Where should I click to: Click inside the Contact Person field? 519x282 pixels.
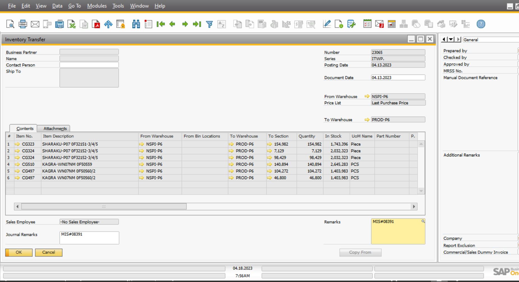(x=89, y=65)
